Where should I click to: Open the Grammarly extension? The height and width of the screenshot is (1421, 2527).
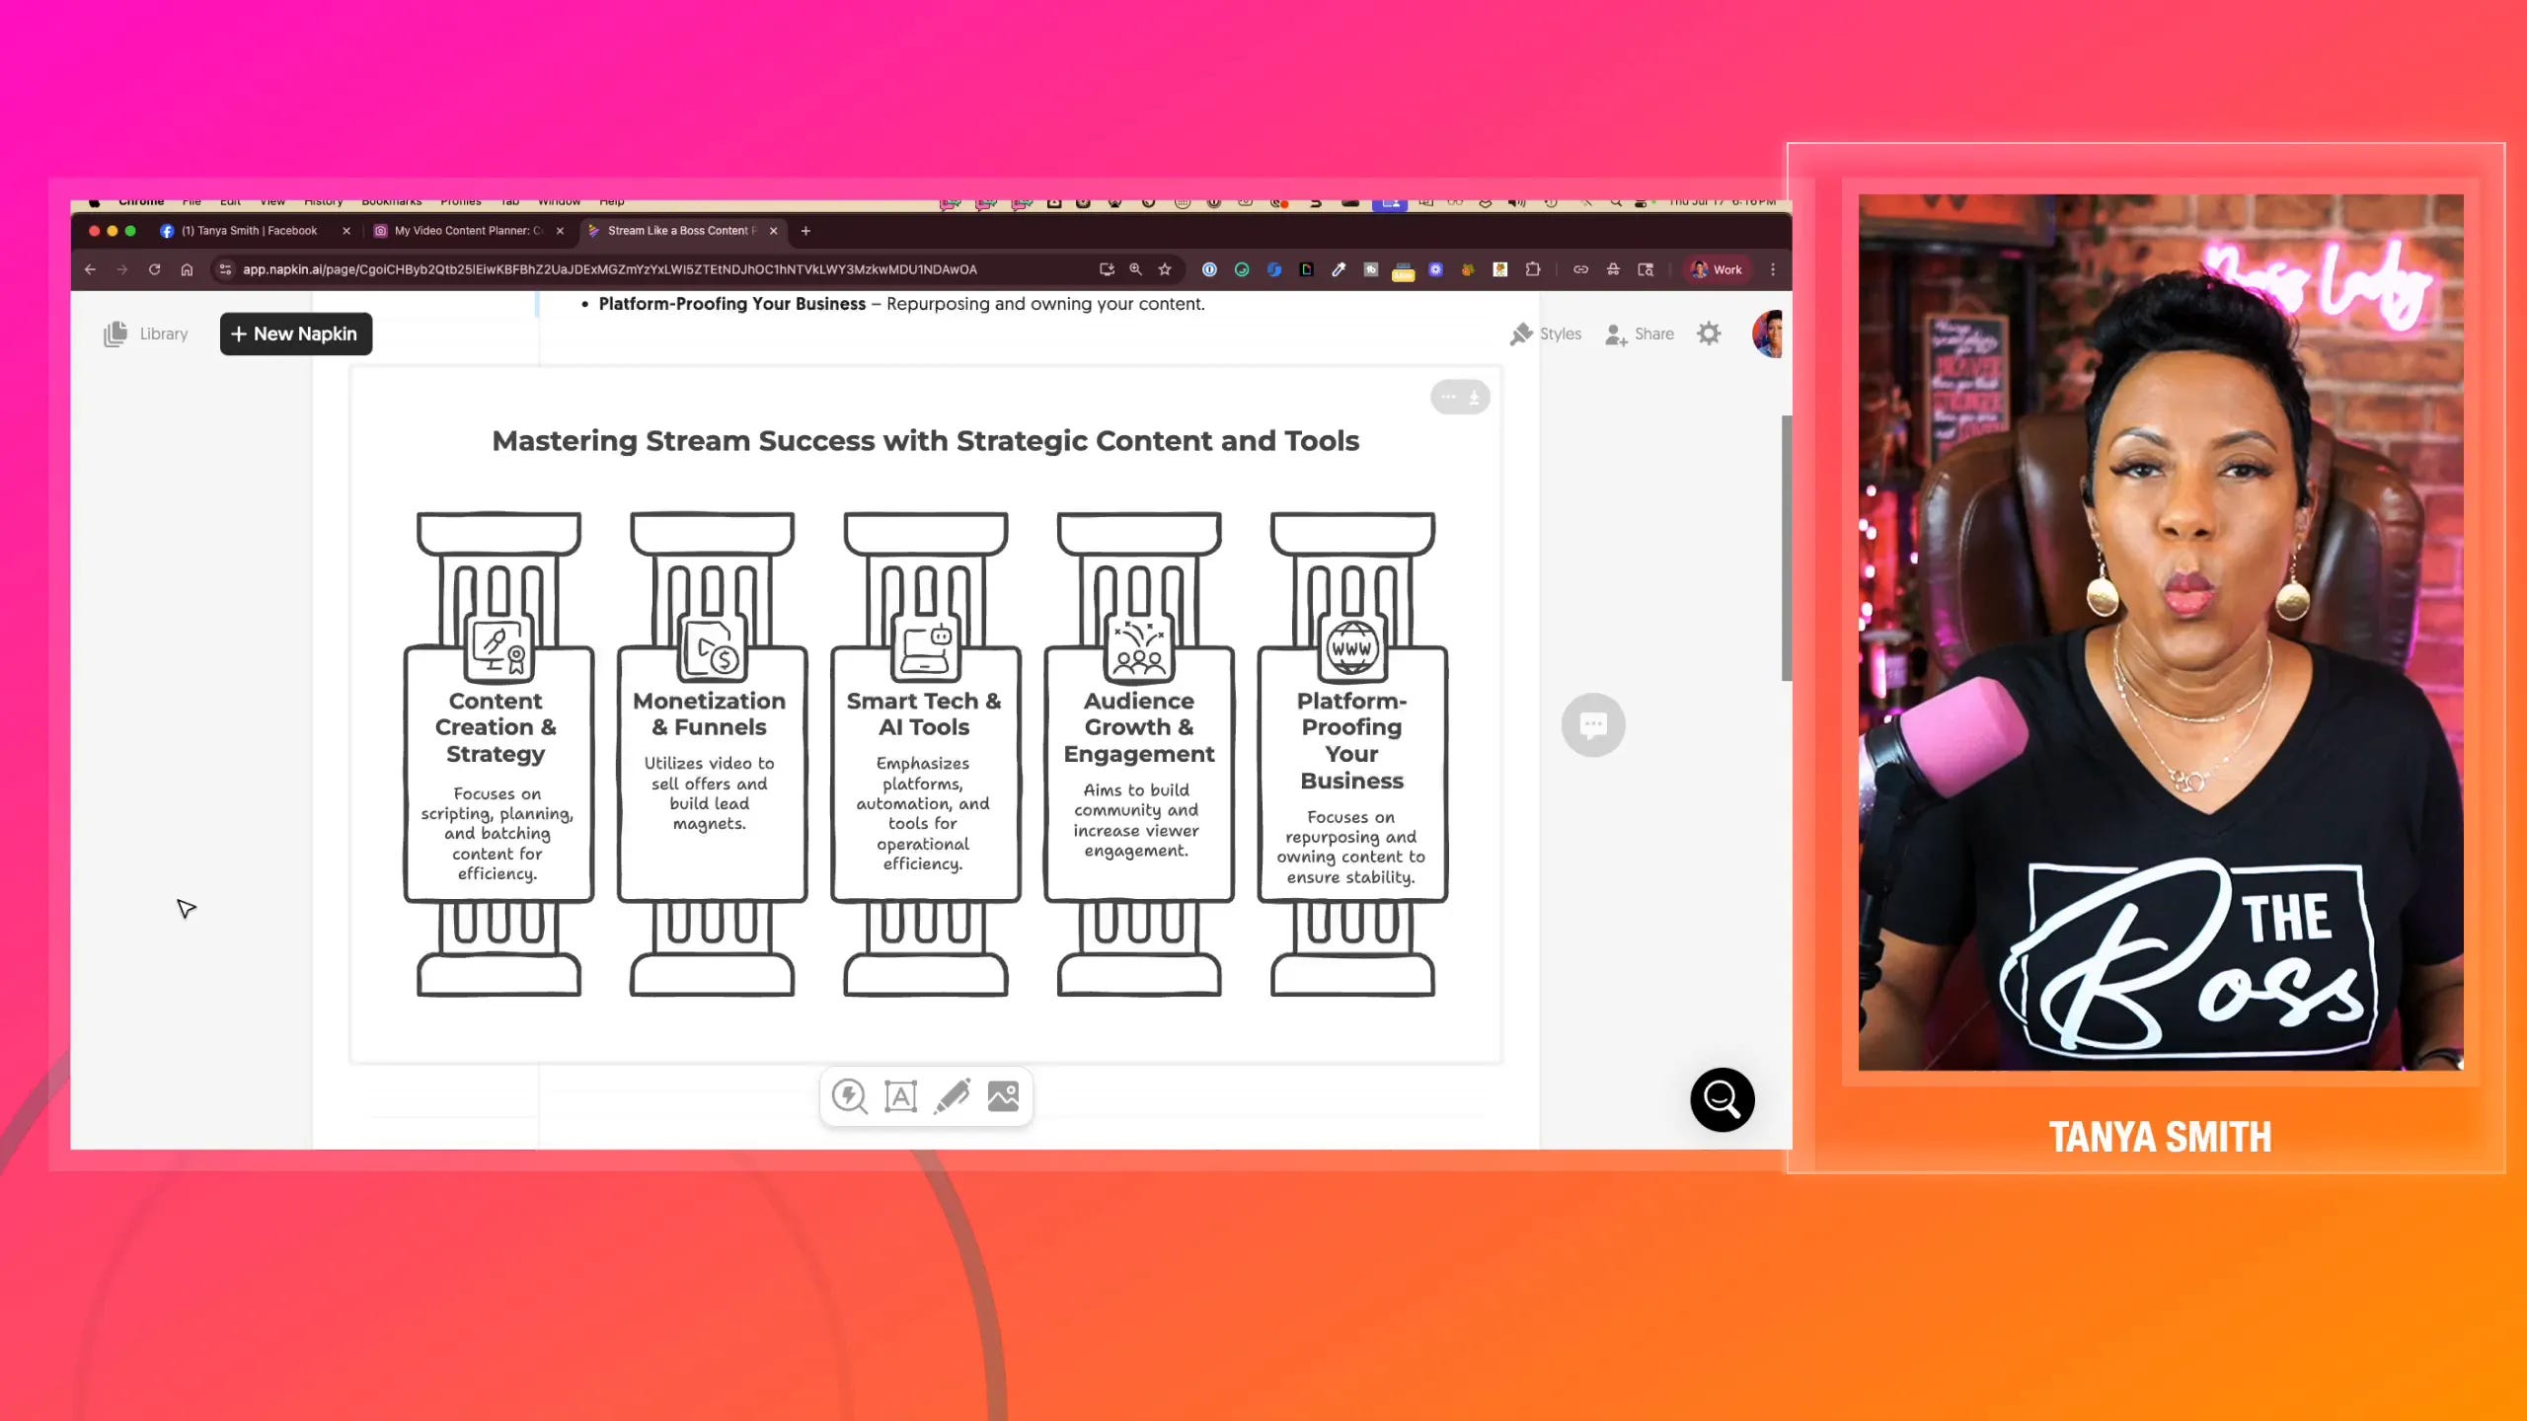coord(1242,269)
